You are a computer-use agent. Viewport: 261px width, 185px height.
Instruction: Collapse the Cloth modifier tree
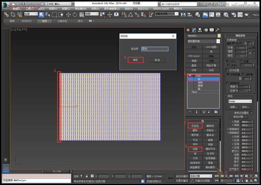(193, 76)
